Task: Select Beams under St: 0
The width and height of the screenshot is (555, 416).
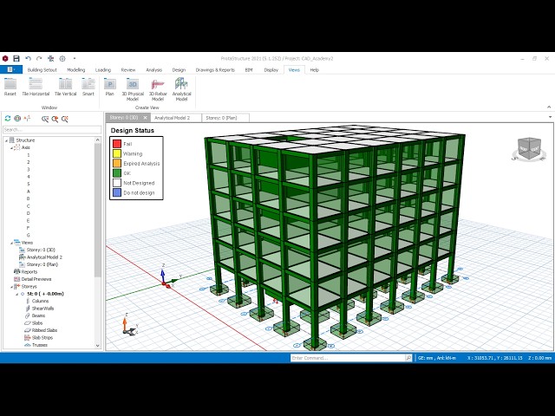Action: point(38,315)
